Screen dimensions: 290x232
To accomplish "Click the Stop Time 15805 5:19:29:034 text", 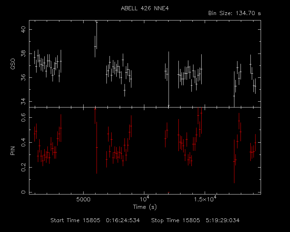I will pos(195,220).
